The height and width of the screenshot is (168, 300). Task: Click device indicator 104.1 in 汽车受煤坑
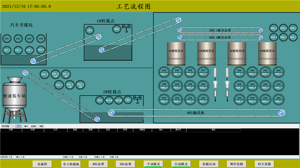coord(41,50)
